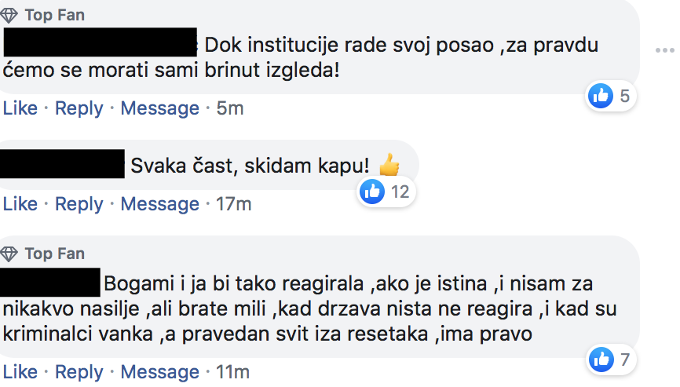Image resolution: width=680 pixels, height=387 pixels.
Task: Click the blue thumbs-up reaction icon showing 5 likes
Action: coord(601,96)
